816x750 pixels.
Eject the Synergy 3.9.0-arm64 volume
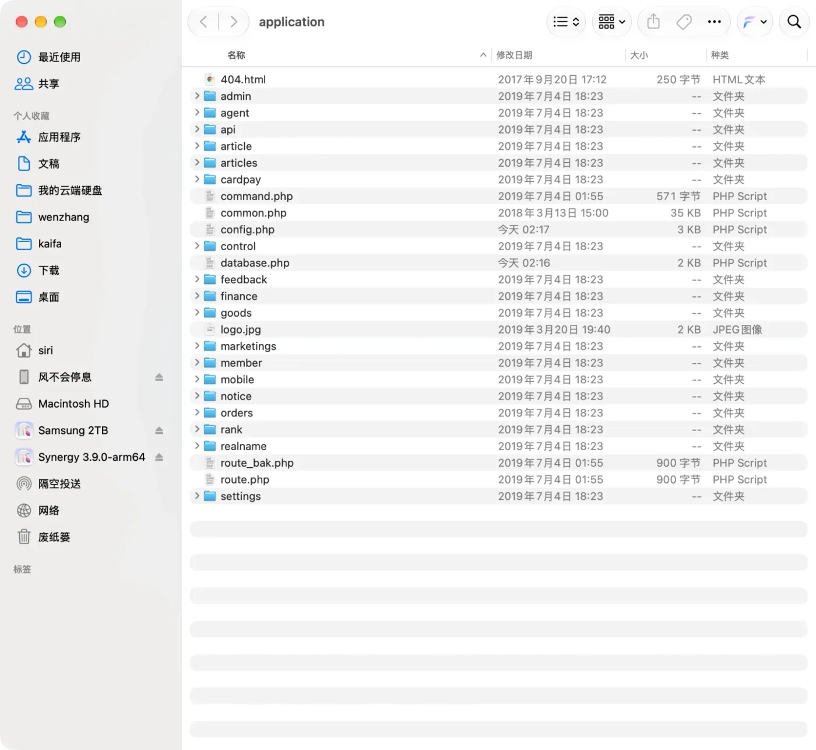[x=159, y=457]
